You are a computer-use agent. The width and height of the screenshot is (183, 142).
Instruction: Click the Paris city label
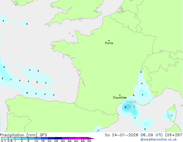coord(109,43)
